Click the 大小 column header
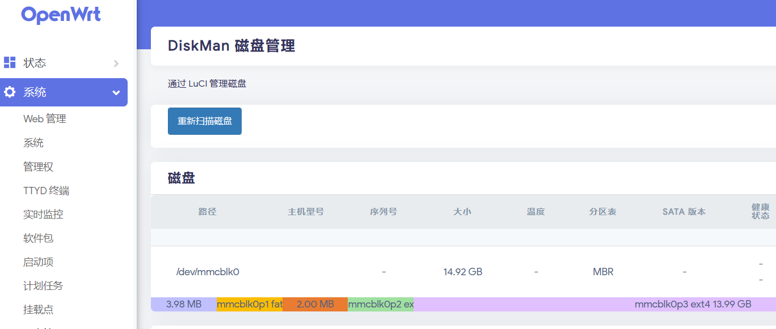Screen dimensions: 776x329 (x=462, y=211)
